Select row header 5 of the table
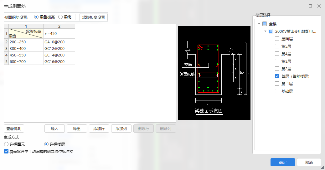325x170 pixels. pos(6,61)
